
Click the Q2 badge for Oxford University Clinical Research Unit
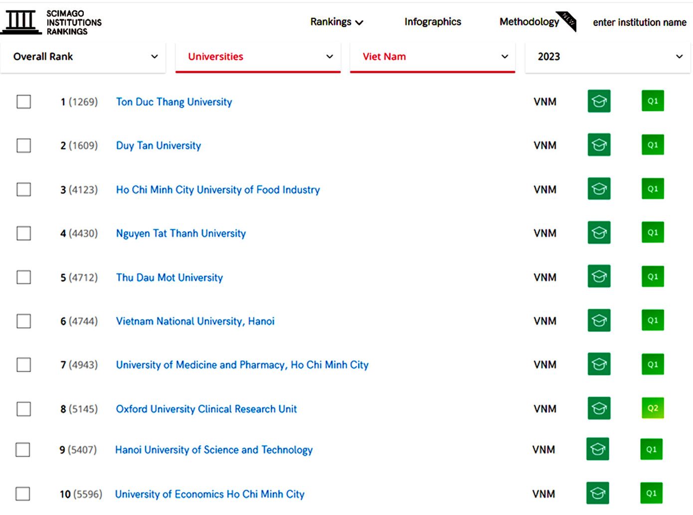[x=652, y=408]
